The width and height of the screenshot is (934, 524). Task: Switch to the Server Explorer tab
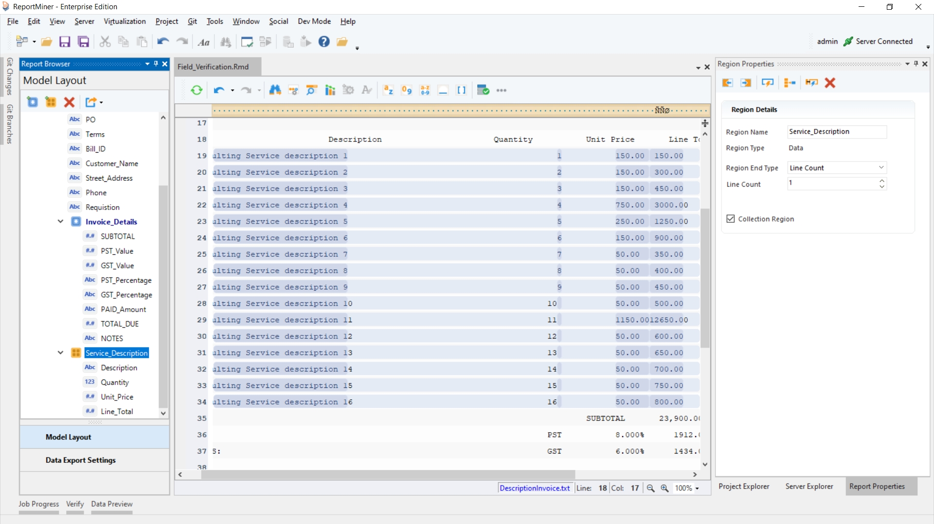click(809, 486)
